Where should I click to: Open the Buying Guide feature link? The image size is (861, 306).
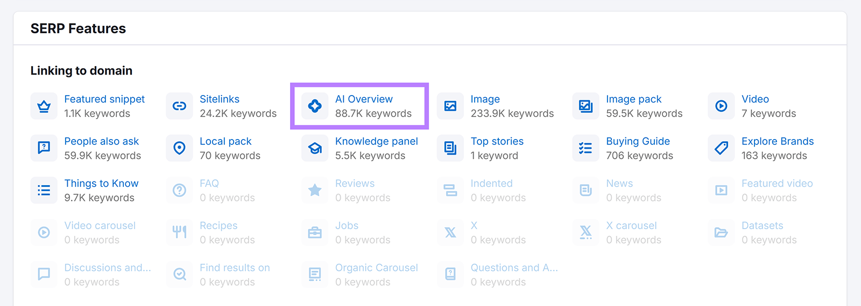pyautogui.click(x=638, y=141)
